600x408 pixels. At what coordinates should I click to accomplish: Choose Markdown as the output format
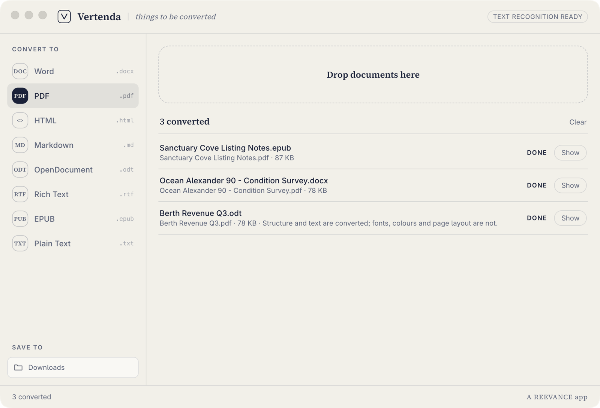click(x=73, y=145)
